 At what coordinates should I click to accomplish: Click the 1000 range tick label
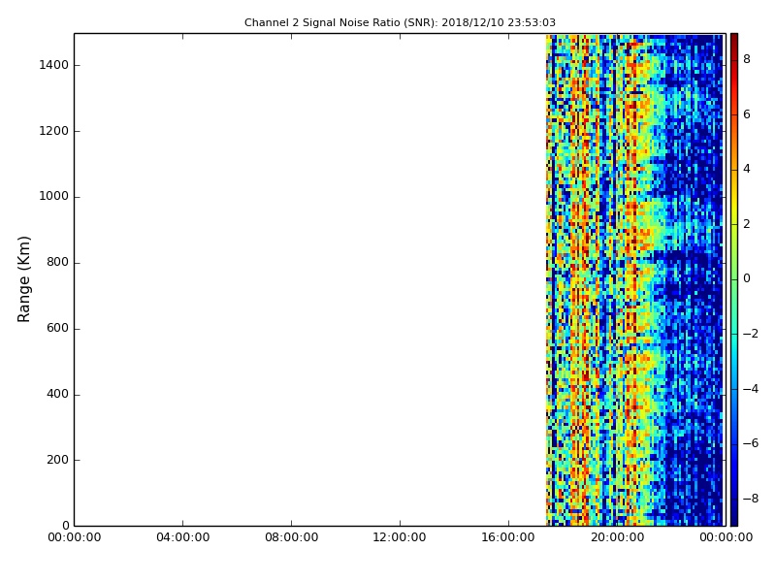tap(54, 197)
